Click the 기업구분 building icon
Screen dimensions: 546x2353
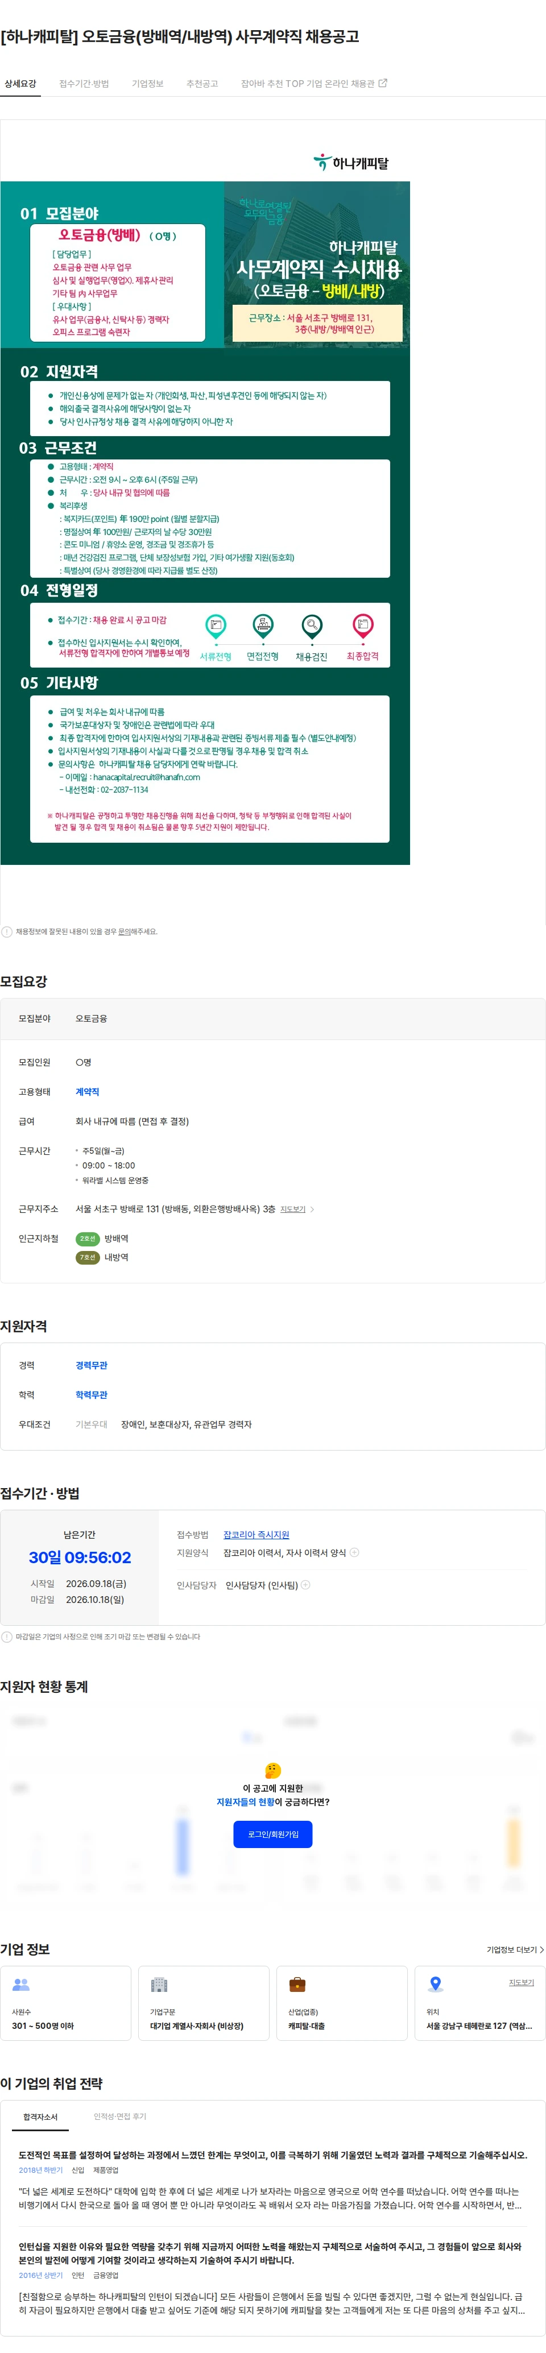159,1984
